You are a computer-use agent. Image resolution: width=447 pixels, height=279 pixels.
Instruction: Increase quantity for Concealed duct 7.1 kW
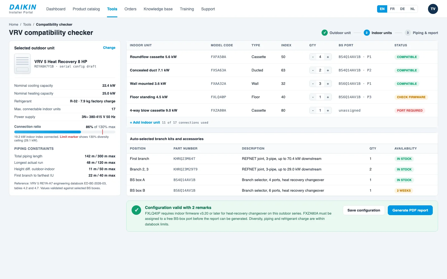pos(328,70)
